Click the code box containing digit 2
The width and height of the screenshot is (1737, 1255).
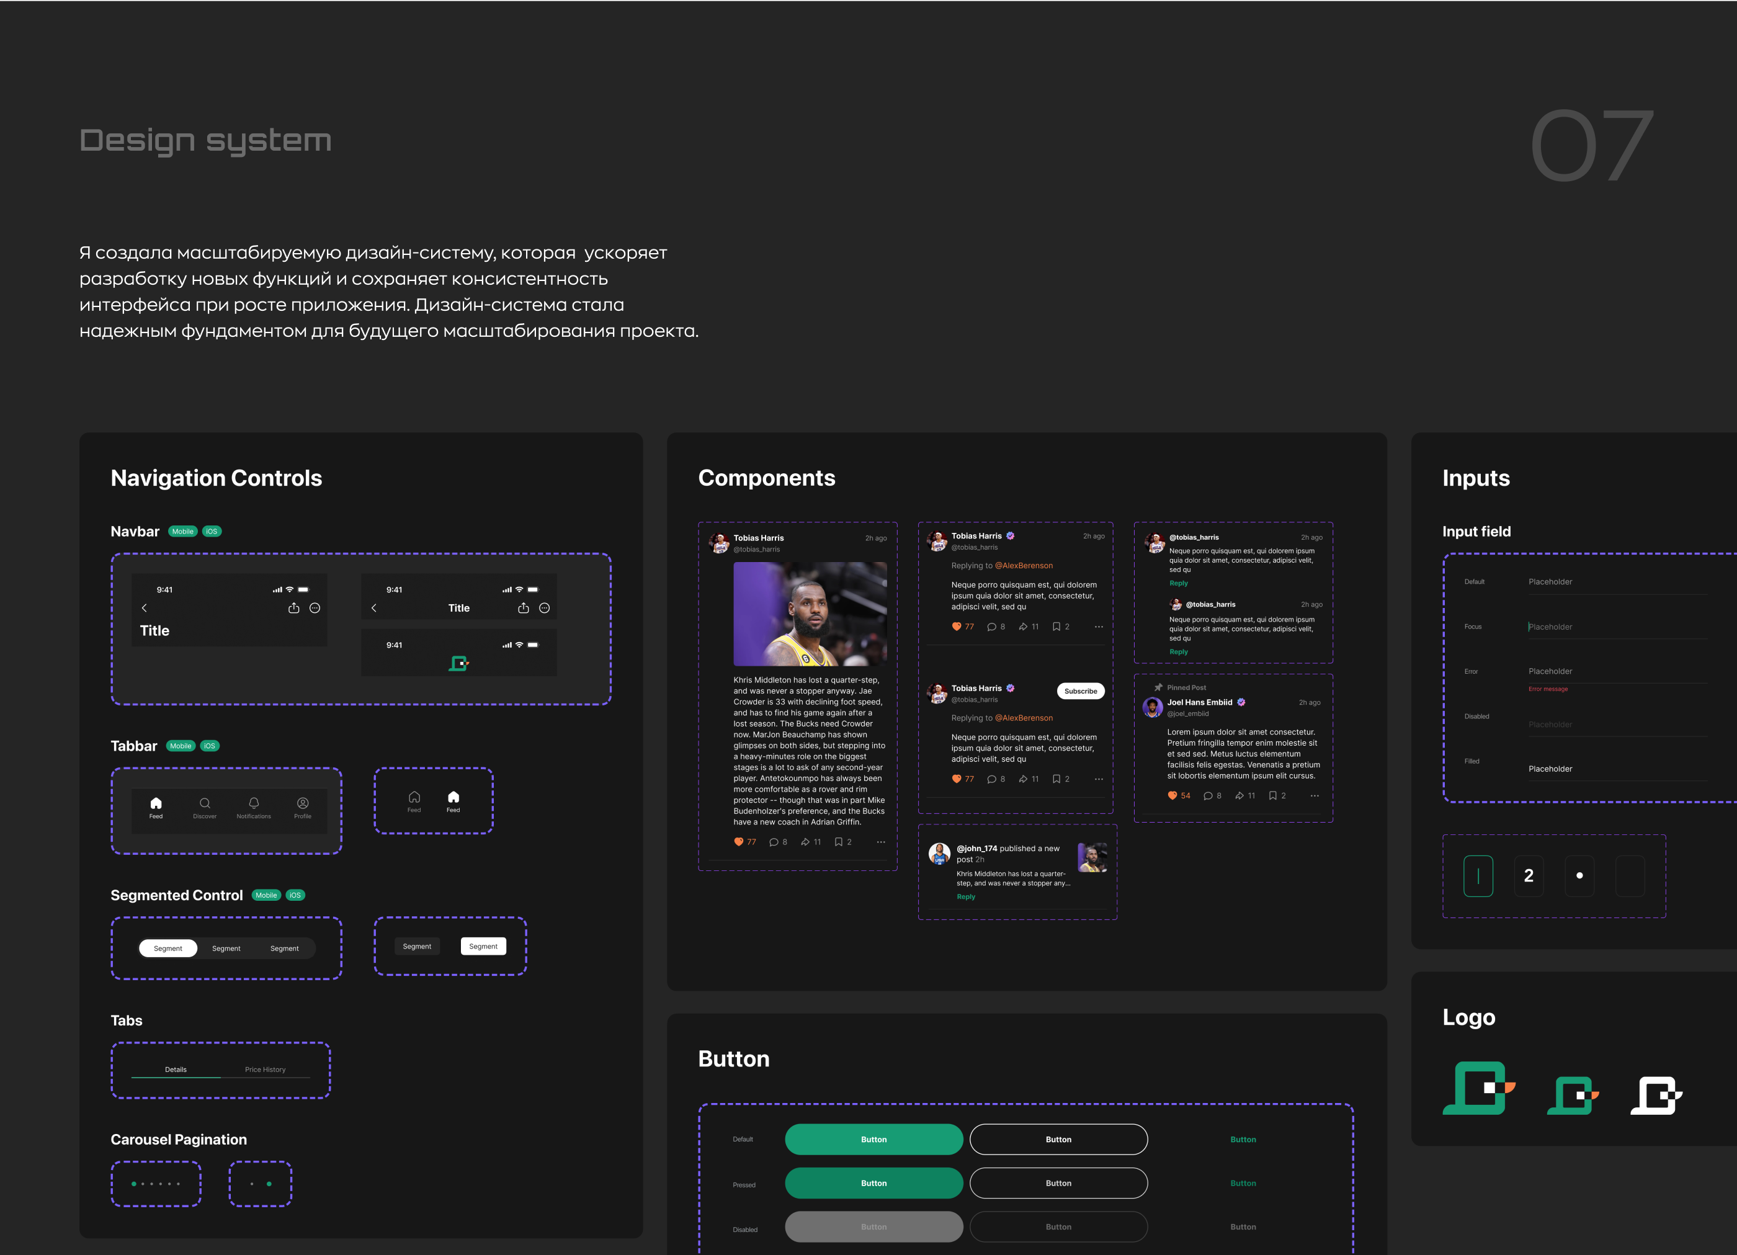pos(1528,875)
